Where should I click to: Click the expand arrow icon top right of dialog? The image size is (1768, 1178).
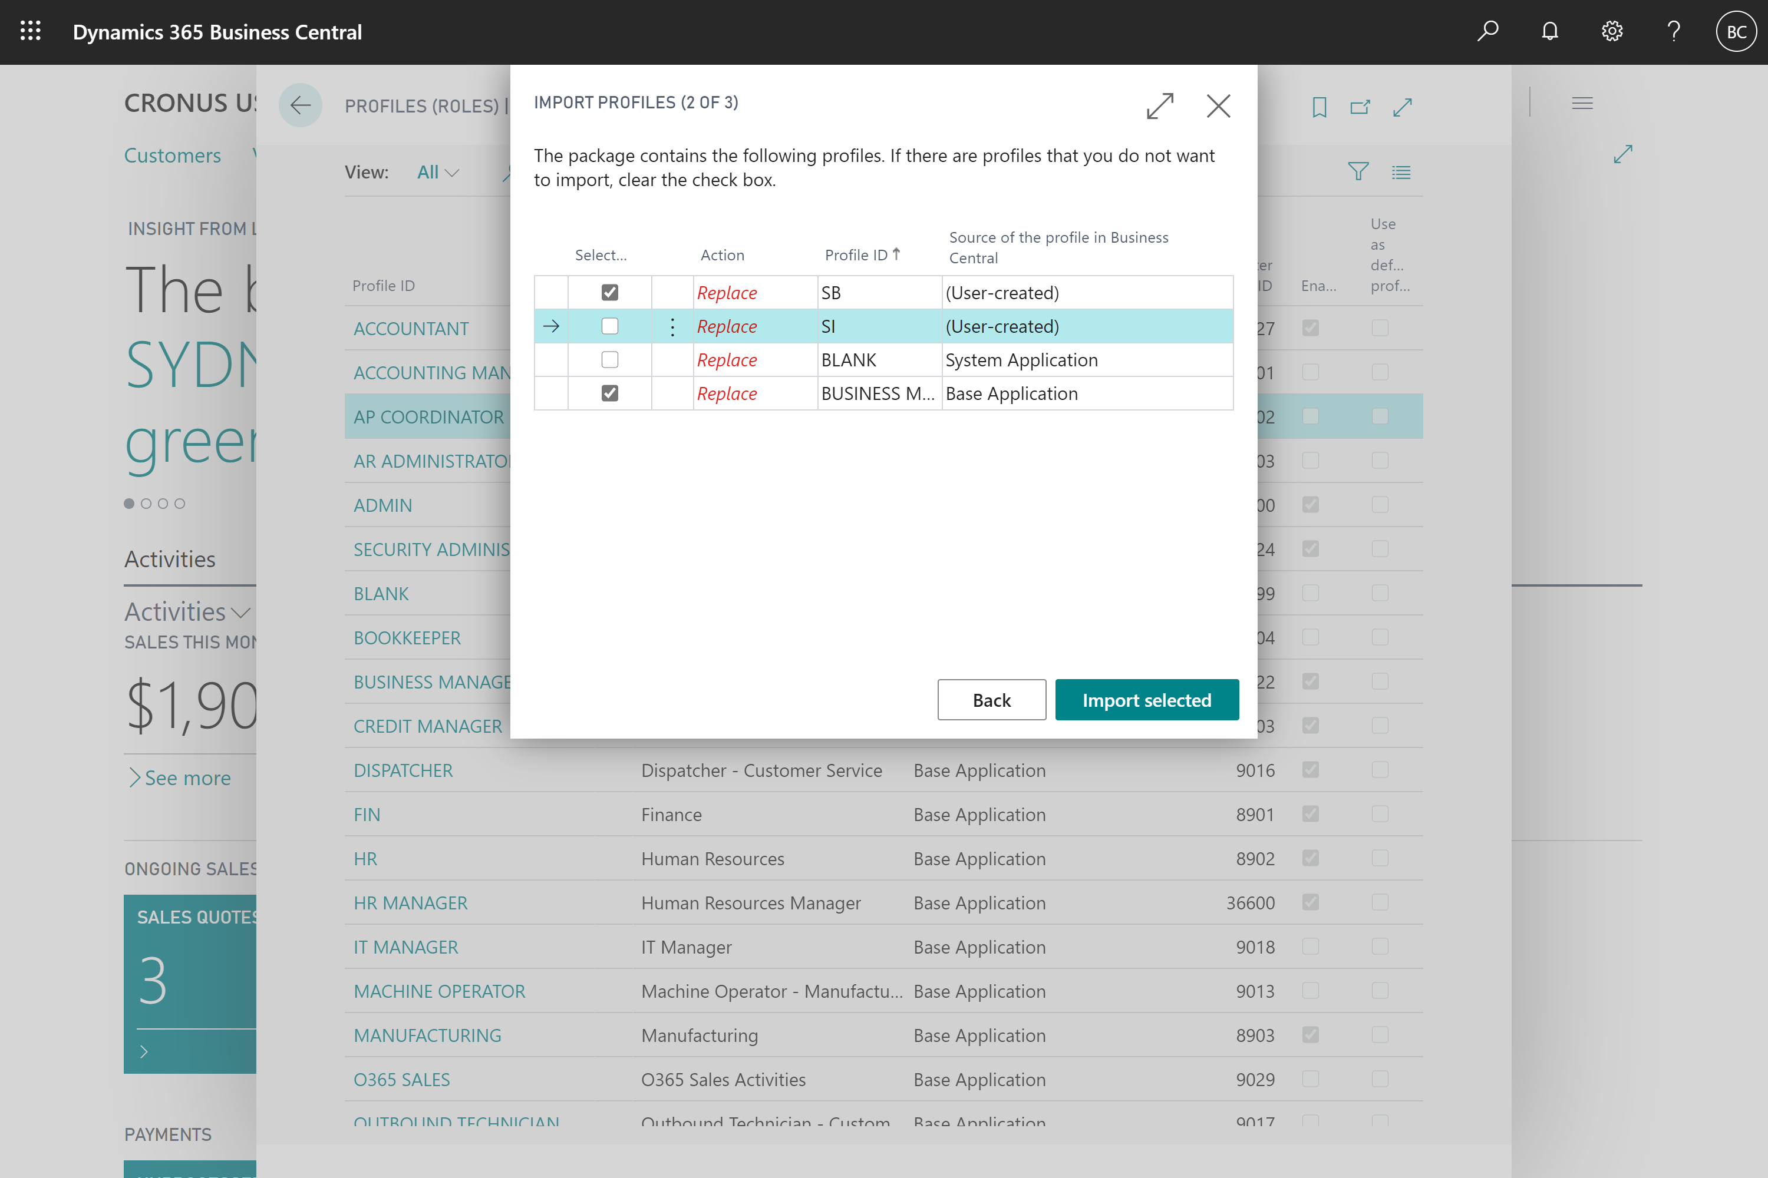tap(1159, 107)
